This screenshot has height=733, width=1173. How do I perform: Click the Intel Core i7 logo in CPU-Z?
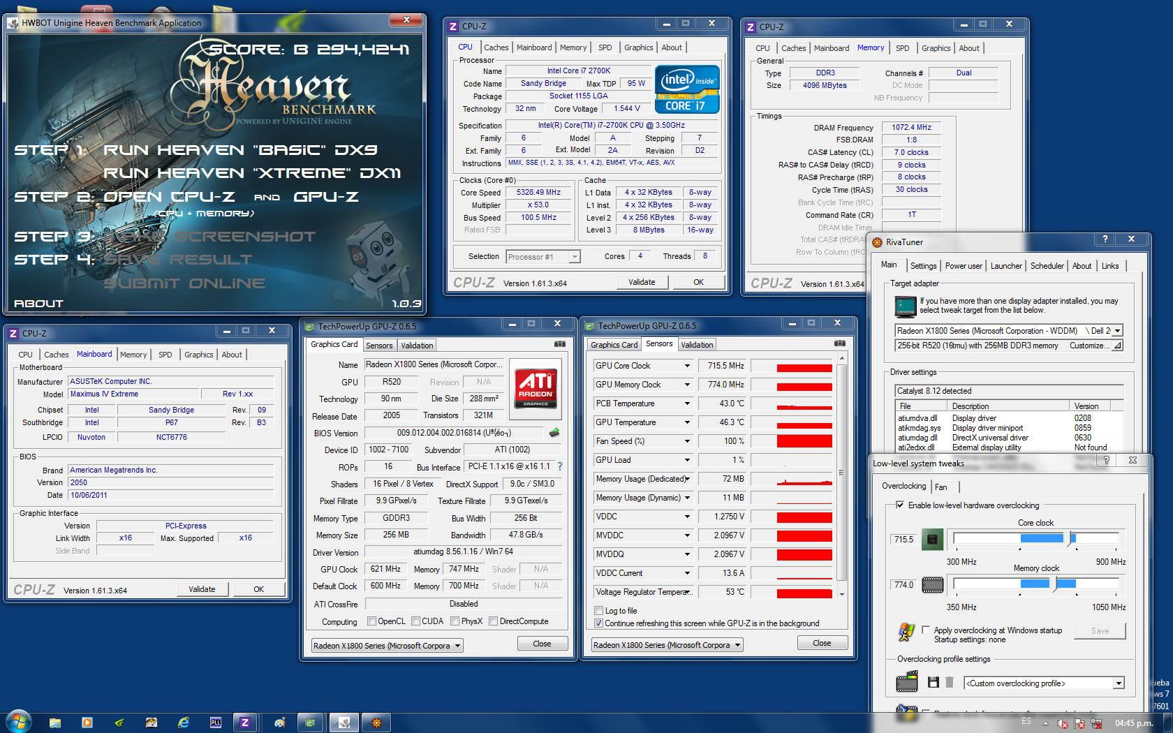click(687, 89)
